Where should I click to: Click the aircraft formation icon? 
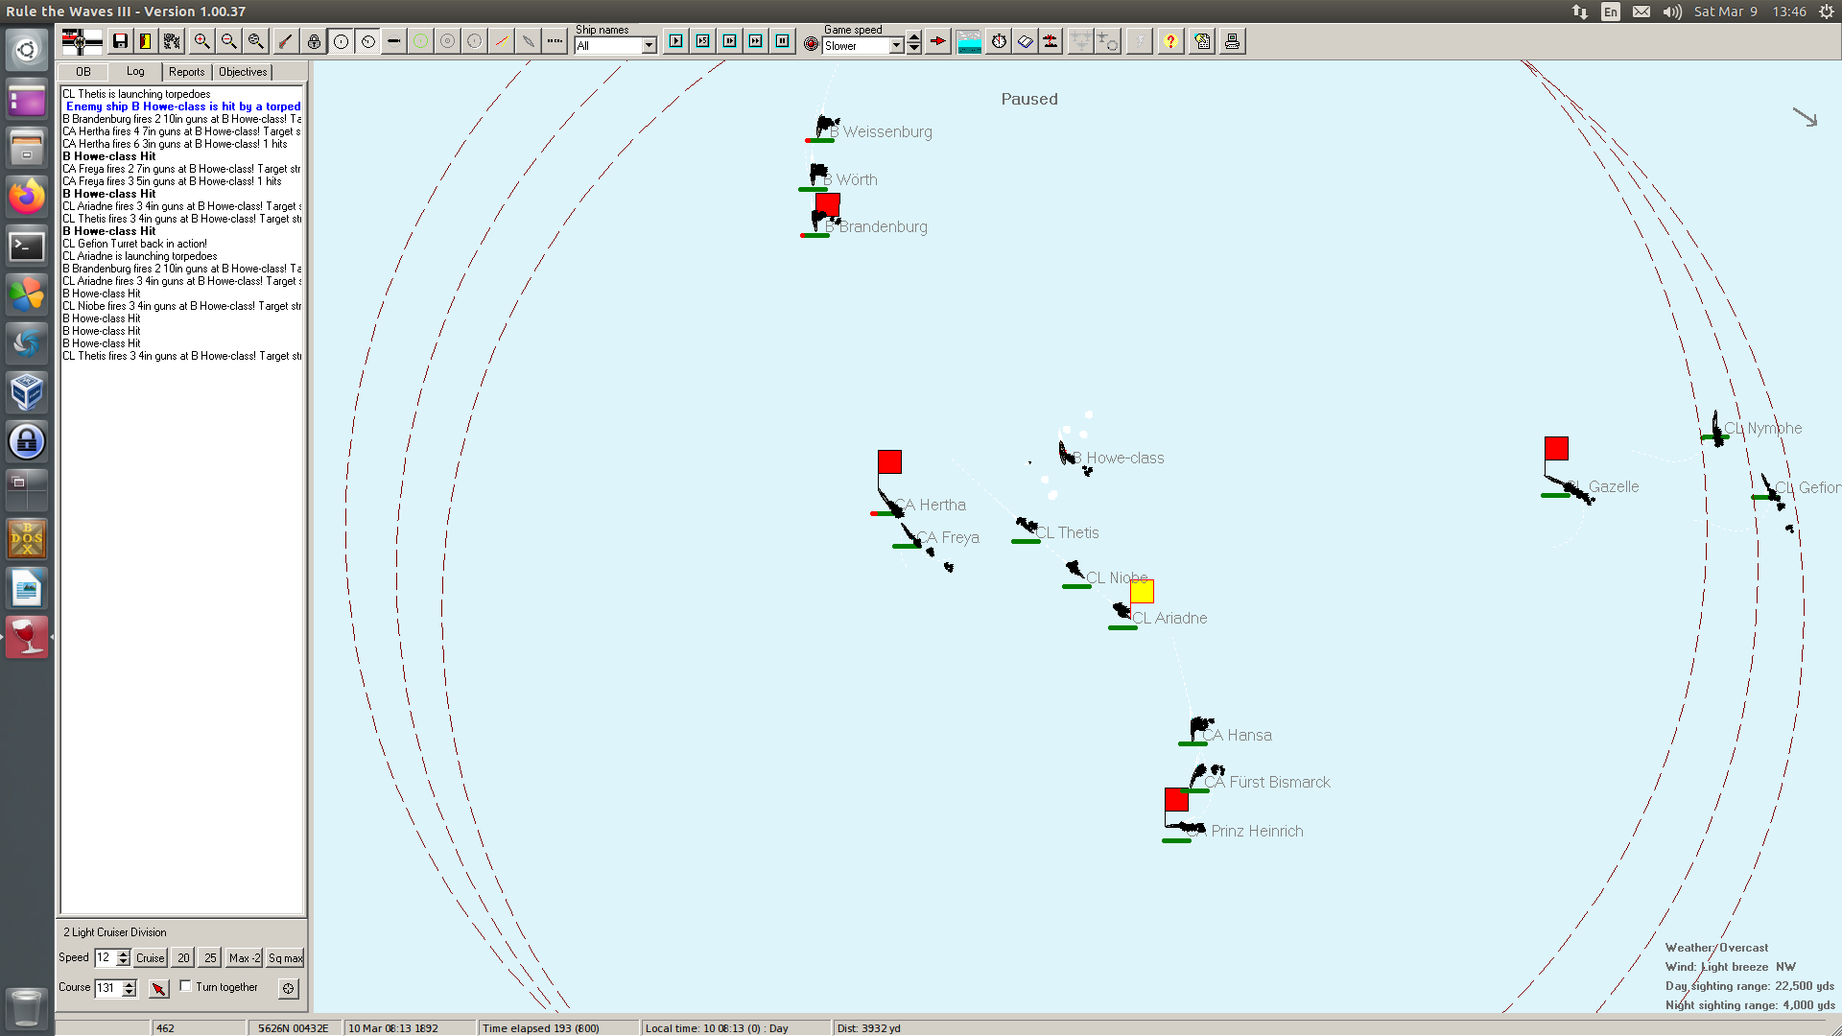1081,41
